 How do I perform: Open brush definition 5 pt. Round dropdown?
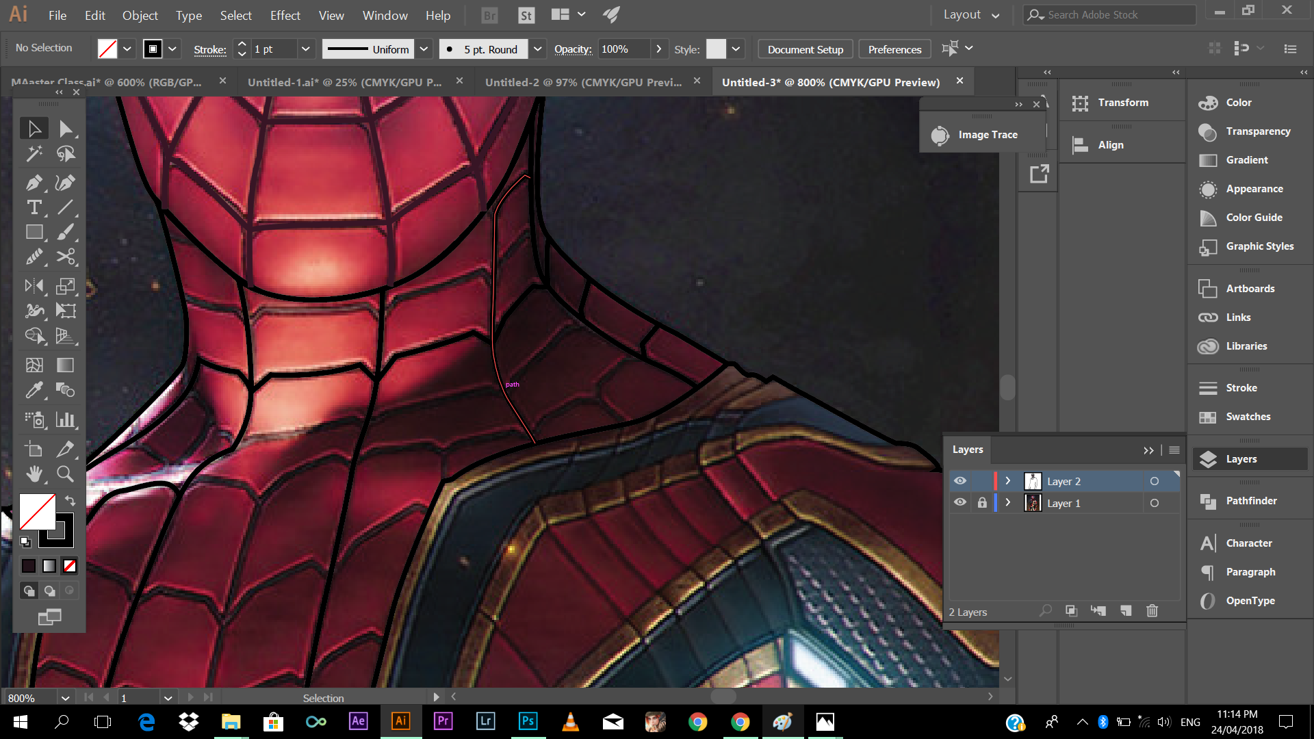click(x=538, y=49)
